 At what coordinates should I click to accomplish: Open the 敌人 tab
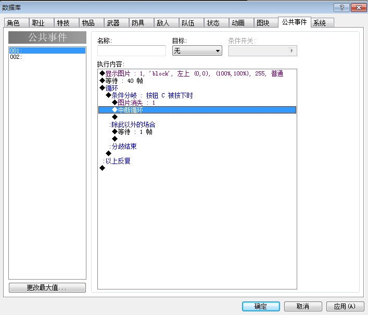[166, 23]
